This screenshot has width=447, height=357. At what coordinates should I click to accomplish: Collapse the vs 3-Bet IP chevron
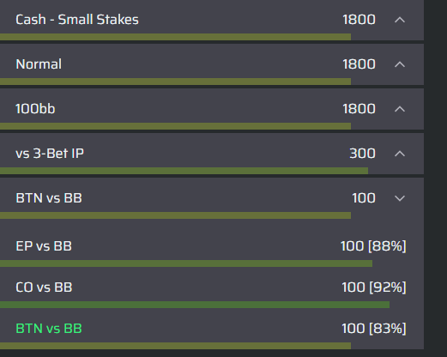(400, 154)
